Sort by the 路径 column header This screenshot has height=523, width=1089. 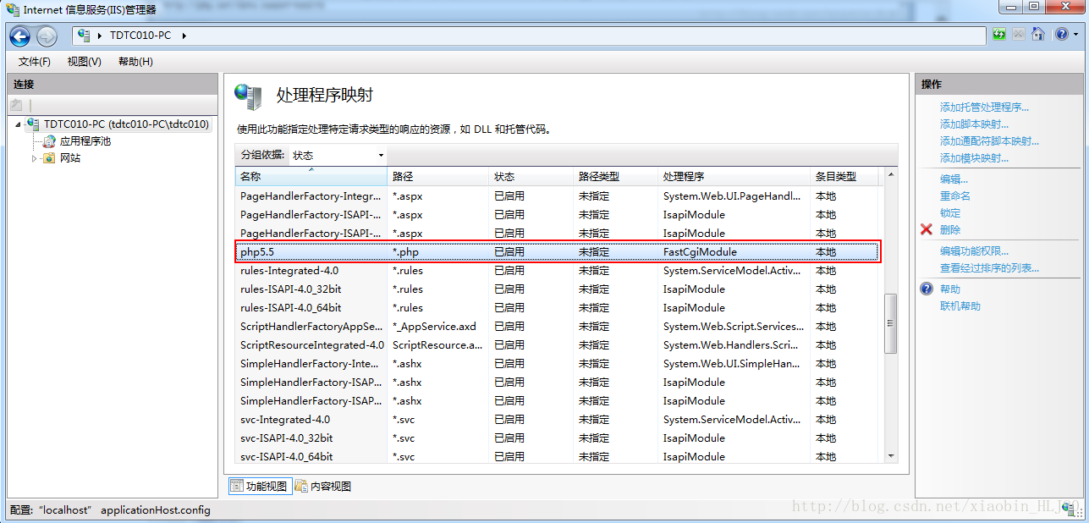click(437, 177)
